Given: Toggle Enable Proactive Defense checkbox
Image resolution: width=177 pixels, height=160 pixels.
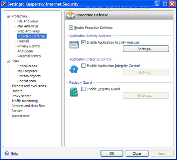Looking at the screenshot, I should click(x=71, y=27).
